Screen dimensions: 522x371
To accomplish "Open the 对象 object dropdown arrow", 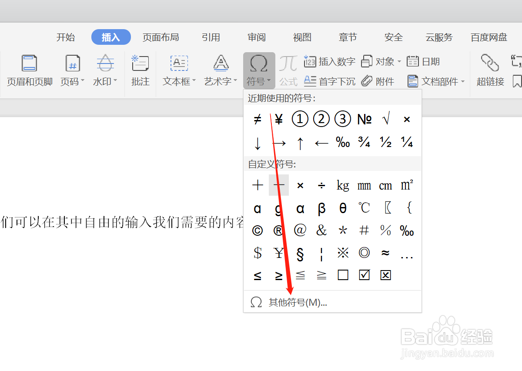I will pyautogui.click(x=399, y=61).
